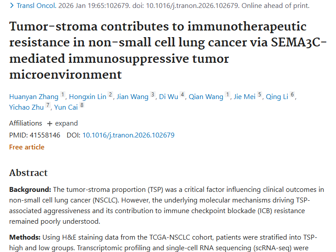Image resolution: width=336 pixels, height=252 pixels.
Task: Open author Huanyan Zhang's link
Action: tap(34, 97)
